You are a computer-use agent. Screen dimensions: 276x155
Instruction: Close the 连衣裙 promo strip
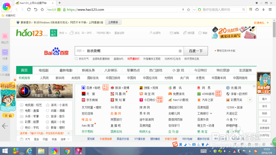[x=68, y=133]
